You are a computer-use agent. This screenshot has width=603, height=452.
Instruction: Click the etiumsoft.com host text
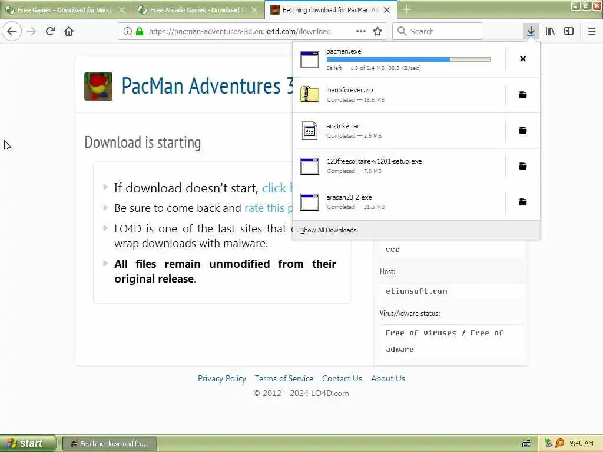(416, 291)
